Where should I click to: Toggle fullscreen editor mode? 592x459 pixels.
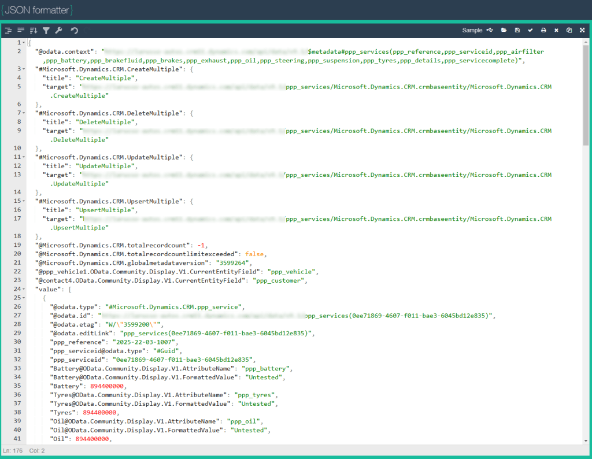click(x=582, y=30)
